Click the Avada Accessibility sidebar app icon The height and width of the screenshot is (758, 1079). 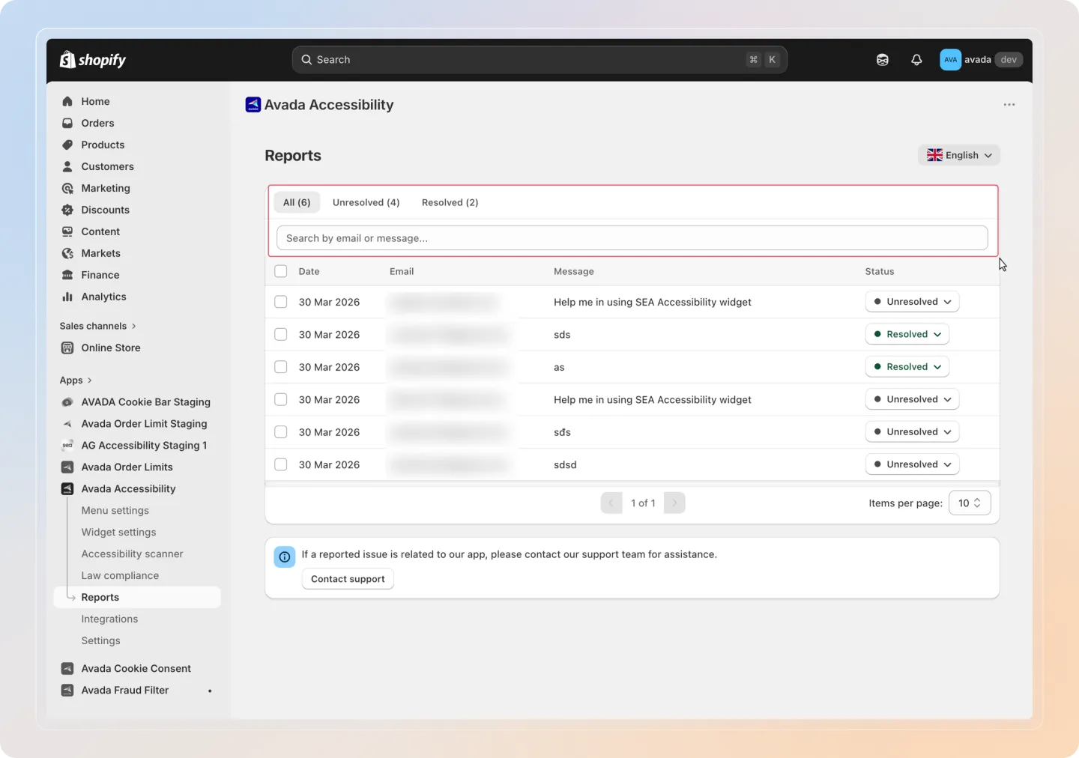pos(67,489)
